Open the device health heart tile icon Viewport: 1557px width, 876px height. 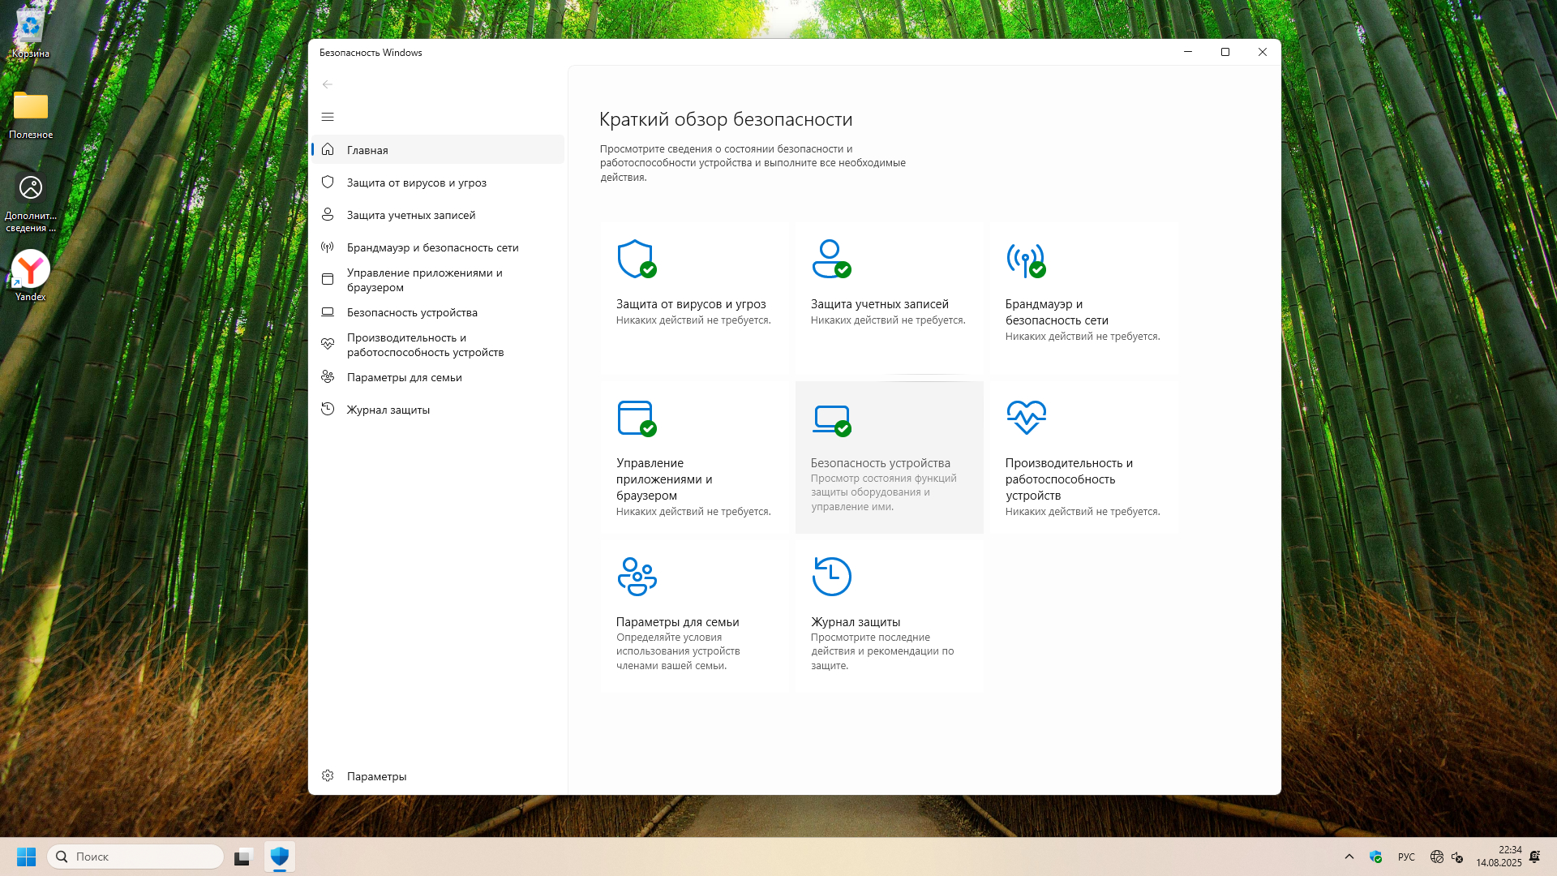[1026, 417]
